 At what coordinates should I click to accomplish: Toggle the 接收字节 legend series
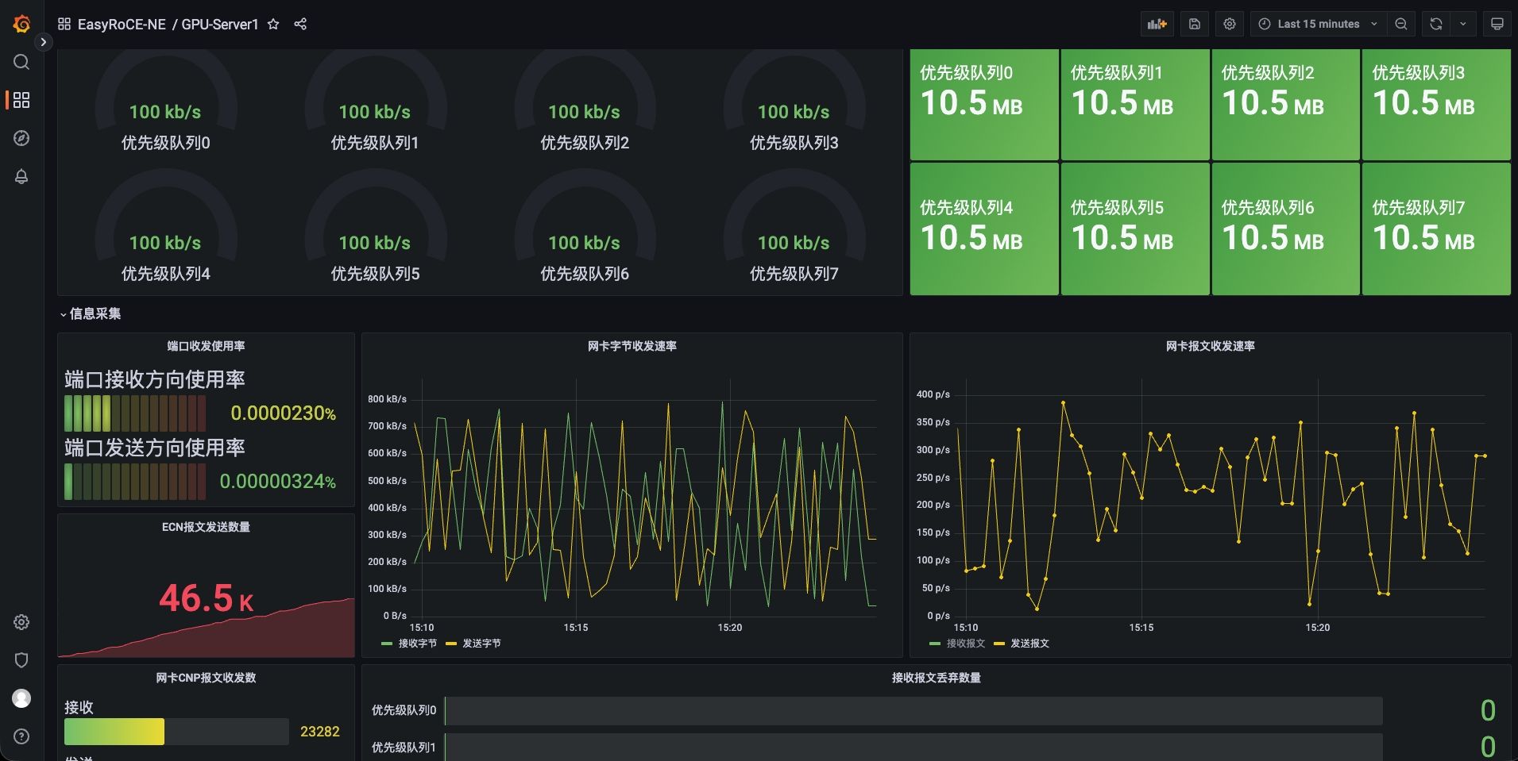click(417, 644)
